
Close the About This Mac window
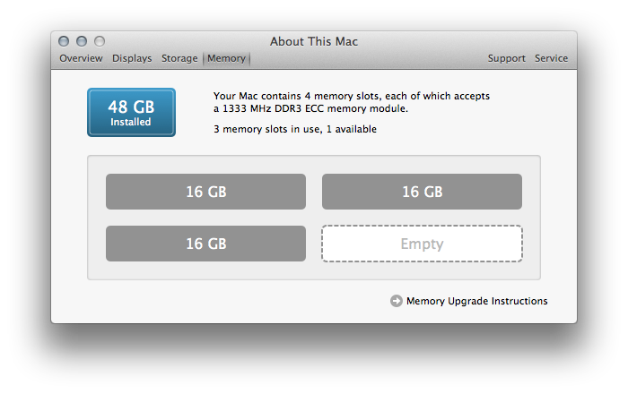click(x=64, y=41)
